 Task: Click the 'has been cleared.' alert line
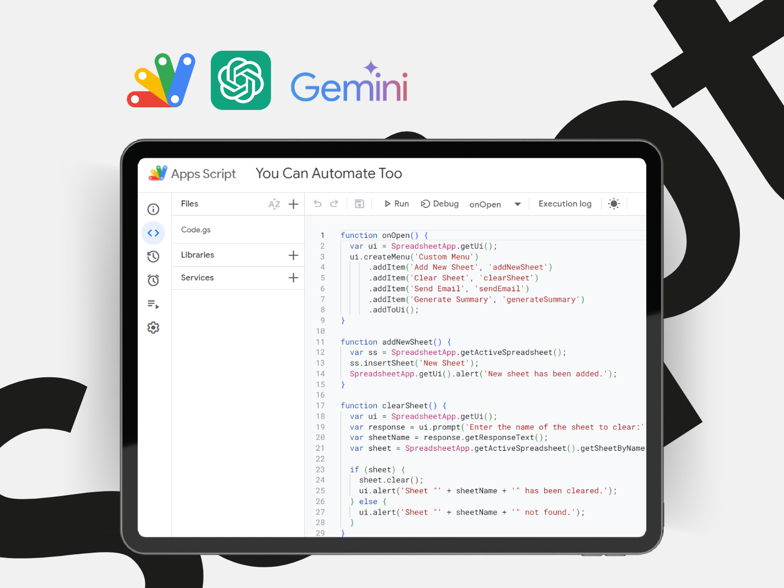[x=488, y=491]
